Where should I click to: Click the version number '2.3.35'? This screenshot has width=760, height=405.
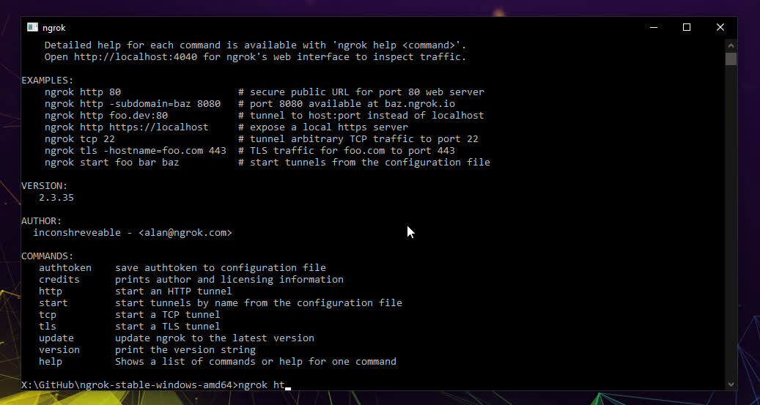(56, 198)
